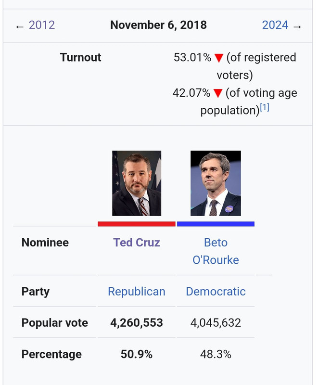Screen dimensions: 318x385
Task: Follow the Democratic party link
Action: pos(216,292)
